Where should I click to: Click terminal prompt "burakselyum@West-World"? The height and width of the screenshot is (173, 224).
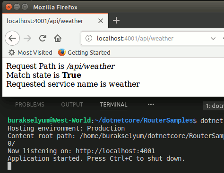(49, 120)
